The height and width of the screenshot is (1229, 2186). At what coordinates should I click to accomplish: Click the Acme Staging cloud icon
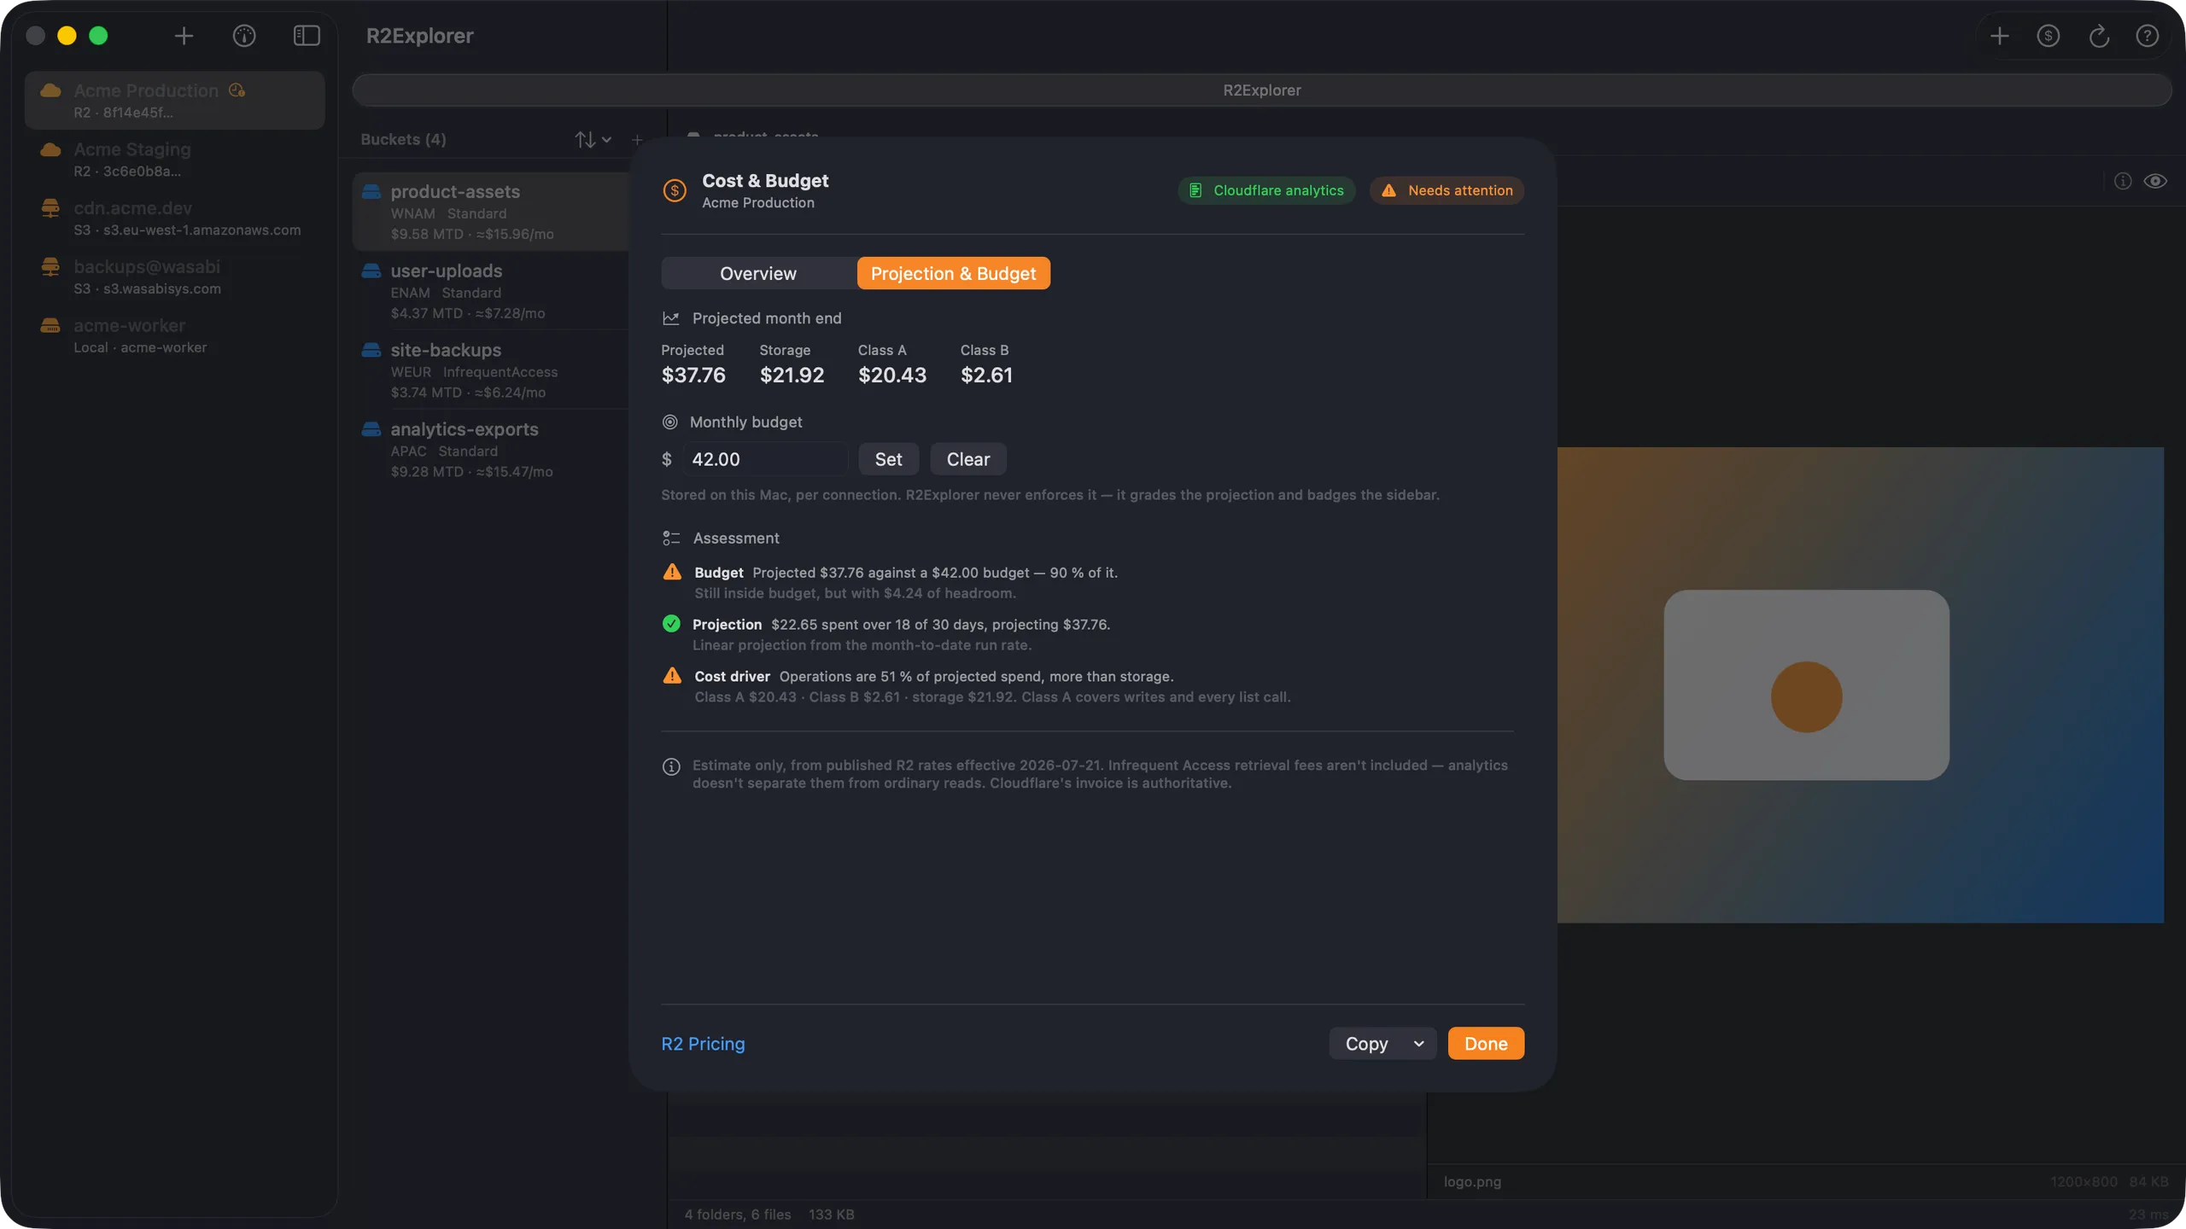50,149
